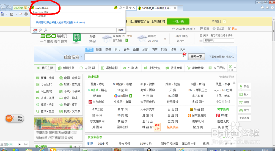The height and width of the screenshot is (151, 275).
Task: Click the Home icon in command bar
Action: [2, 14]
